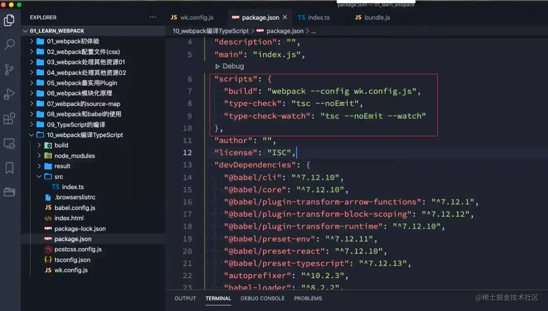Expand the 05_webpack最实用Plugin folder
The width and height of the screenshot is (548, 311).
click(93, 83)
